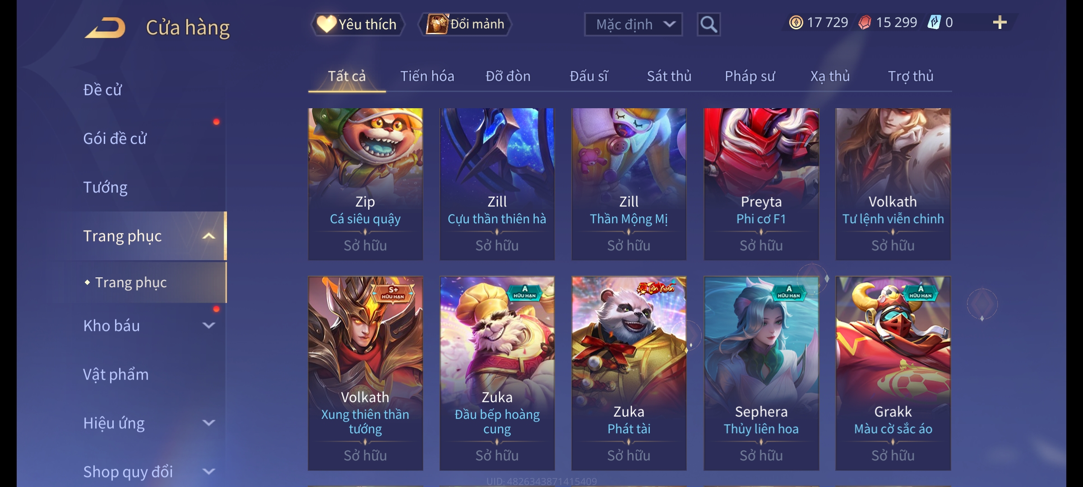Image resolution: width=1083 pixels, height=487 pixels.
Task: Click the red ruby currency icon
Action: 865,23
